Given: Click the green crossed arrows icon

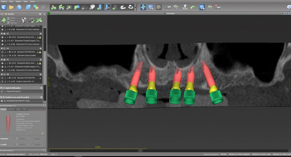Looking at the screenshot, I should (39, 20).
